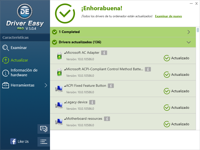The height and width of the screenshot is (150, 200).
Task: Minimize the Driver Easy window
Action: click(x=191, y=3)
